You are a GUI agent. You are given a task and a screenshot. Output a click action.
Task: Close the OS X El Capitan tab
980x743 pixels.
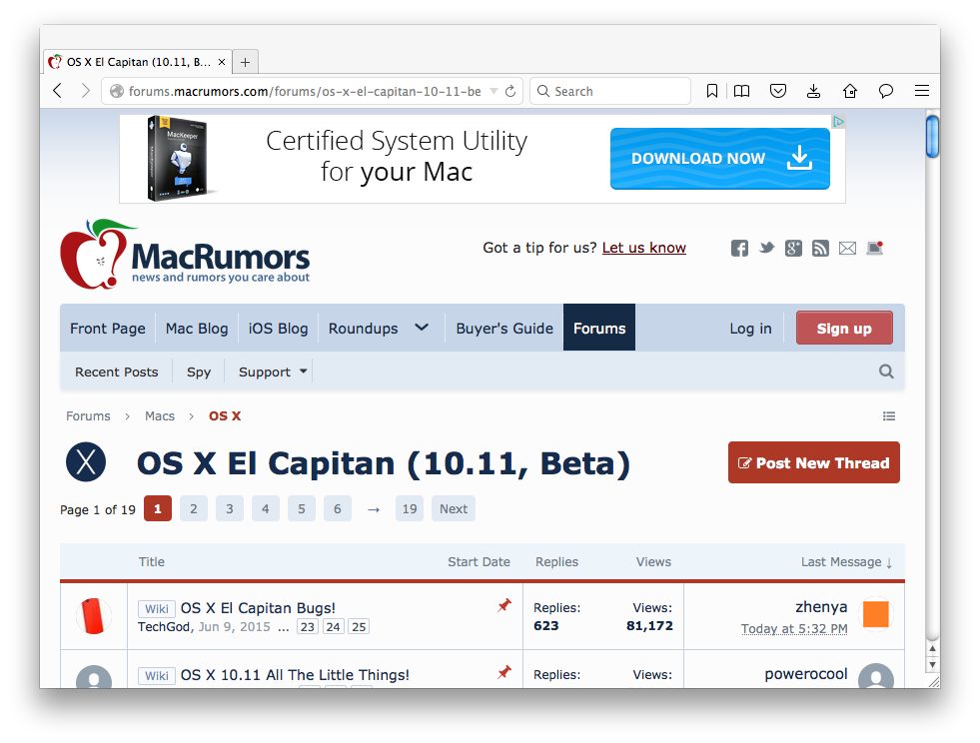[221, 62]
